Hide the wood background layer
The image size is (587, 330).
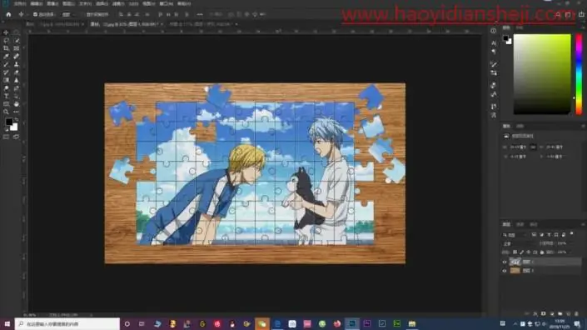point(505,271)
